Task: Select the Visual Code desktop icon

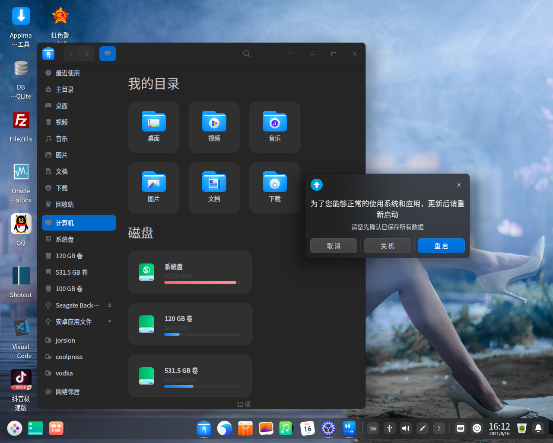Action: click(21, 339)
